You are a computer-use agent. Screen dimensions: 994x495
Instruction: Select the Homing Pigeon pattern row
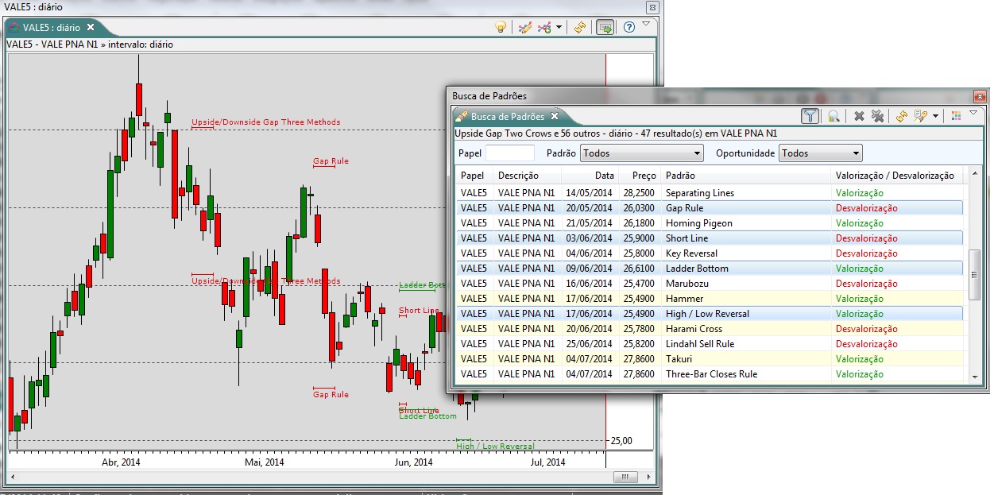(x=709, y=223)
